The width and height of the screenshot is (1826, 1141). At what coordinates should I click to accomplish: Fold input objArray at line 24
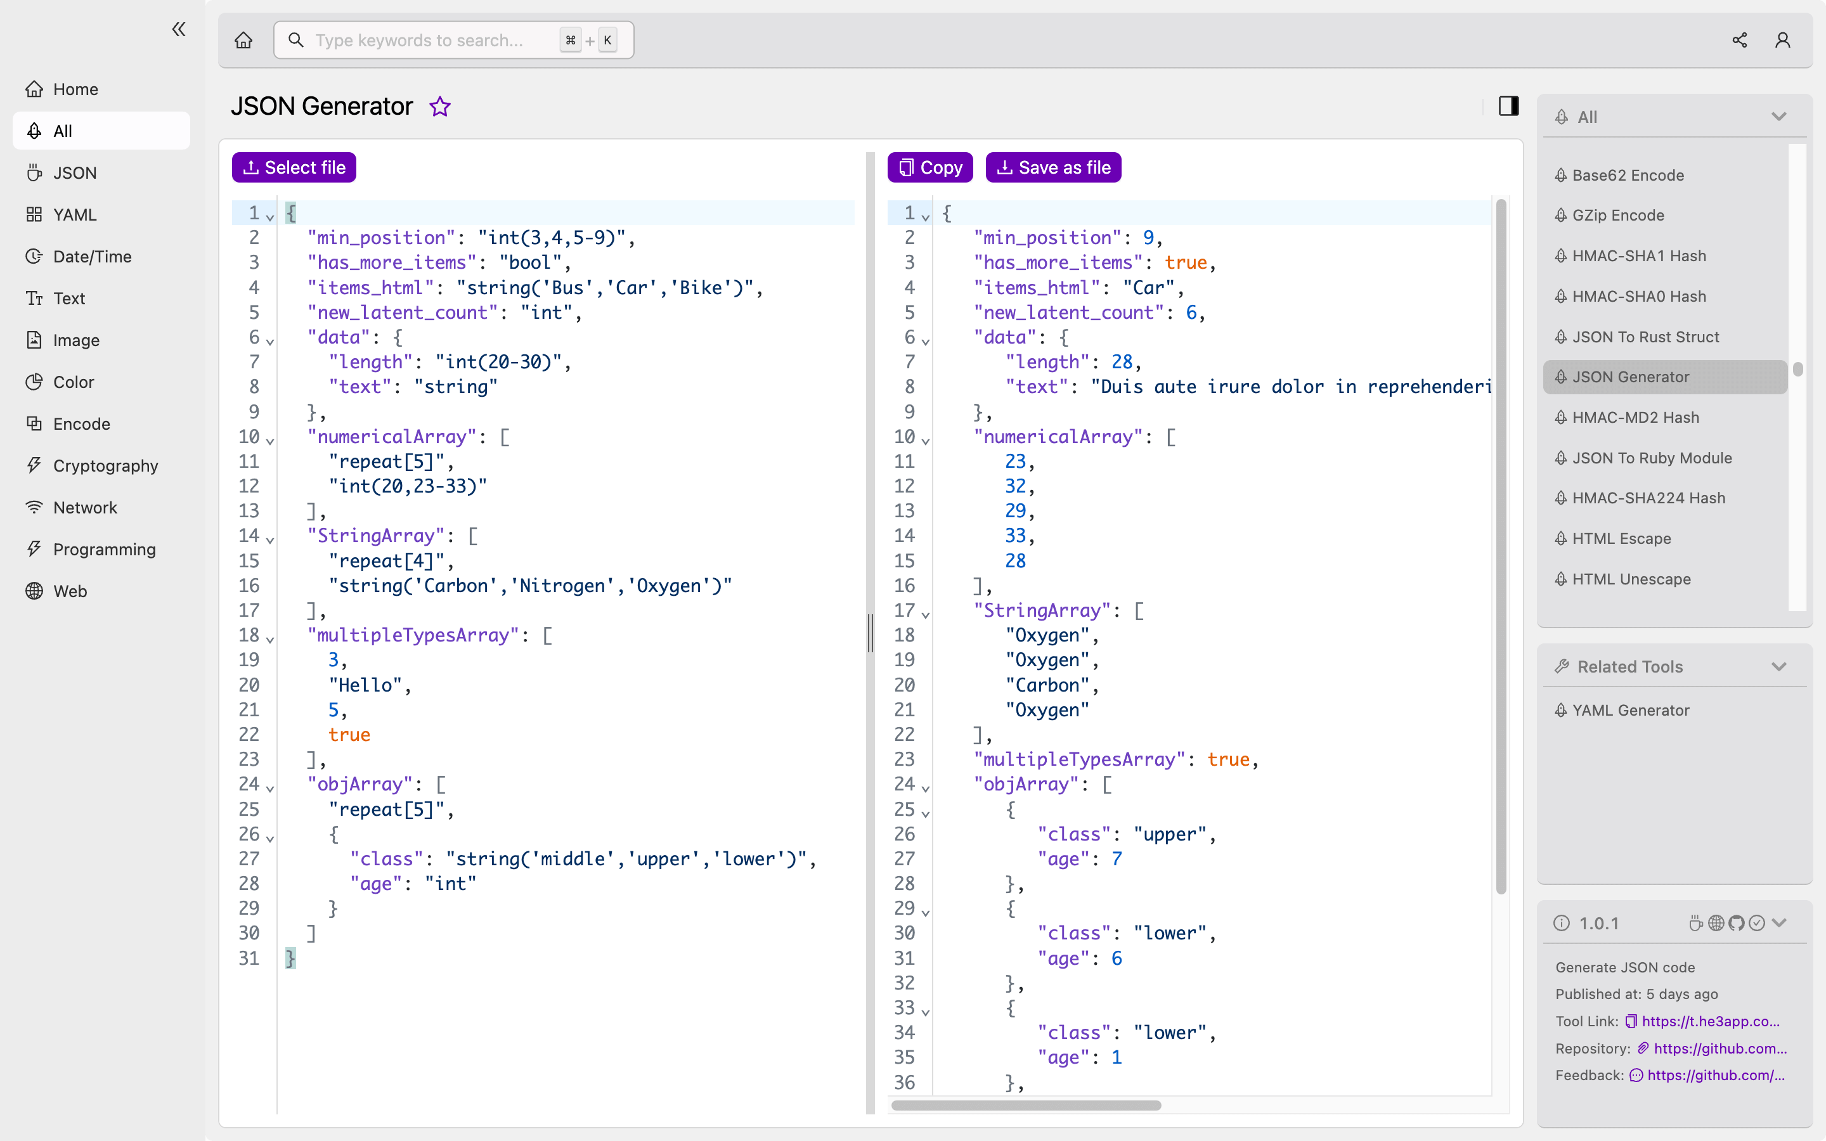pos(269,788)
